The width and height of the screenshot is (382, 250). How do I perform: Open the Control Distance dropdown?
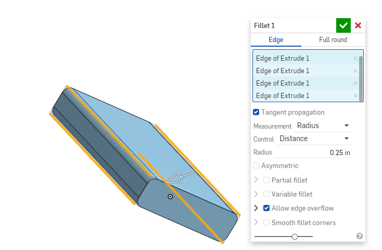point(314,138)
